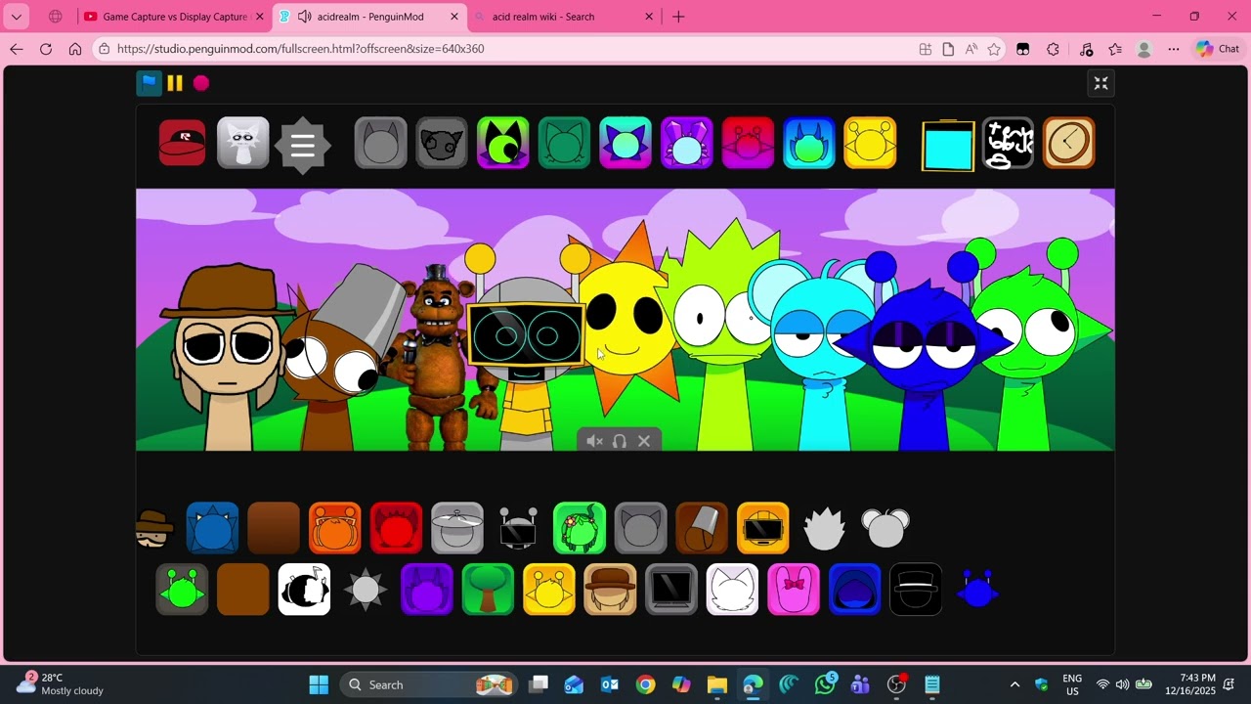Remove the character with the stage X button
The width and height of the screenshot is (1251, 704).
(644, 441)
